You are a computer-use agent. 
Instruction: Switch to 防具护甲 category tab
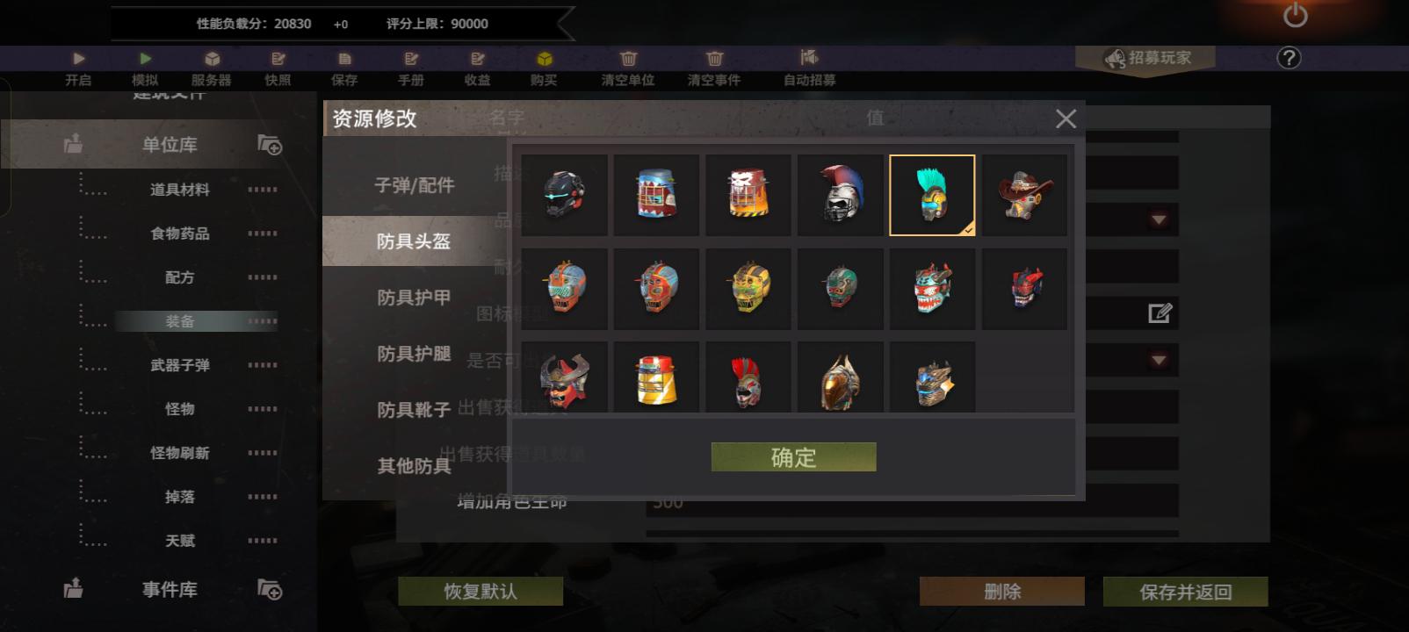[x=414, y=298]
